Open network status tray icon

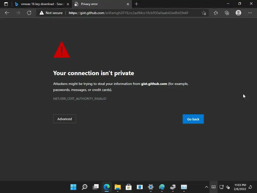[222, 187]
